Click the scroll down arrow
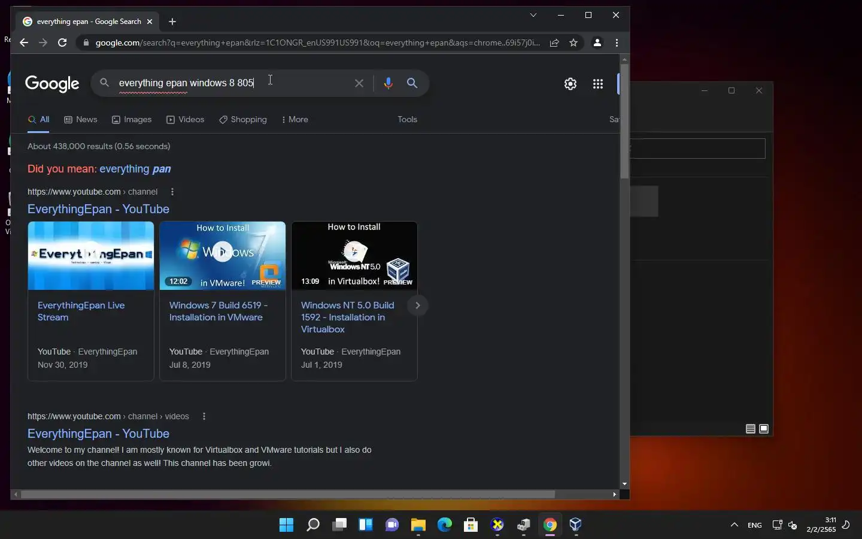The image size is (862, 539). [x=624, y=484]
